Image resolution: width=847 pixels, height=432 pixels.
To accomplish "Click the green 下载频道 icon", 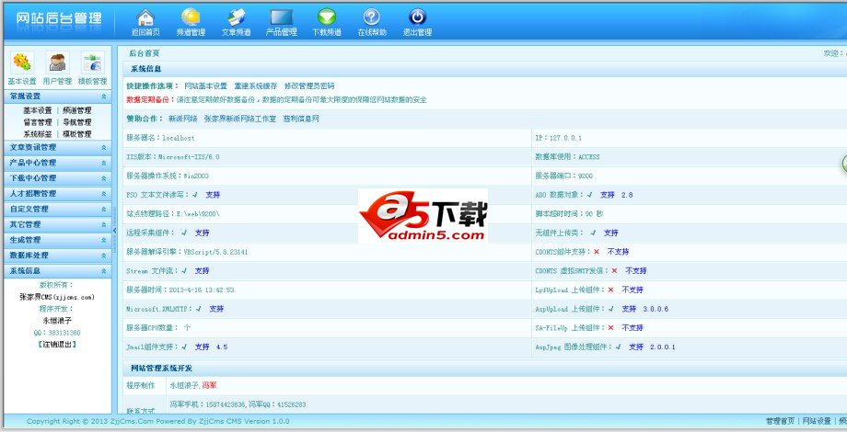I will pos(327,17).
